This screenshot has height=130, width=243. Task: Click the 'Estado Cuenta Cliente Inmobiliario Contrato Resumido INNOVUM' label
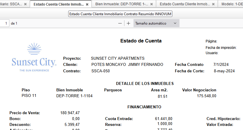(120, 14)
